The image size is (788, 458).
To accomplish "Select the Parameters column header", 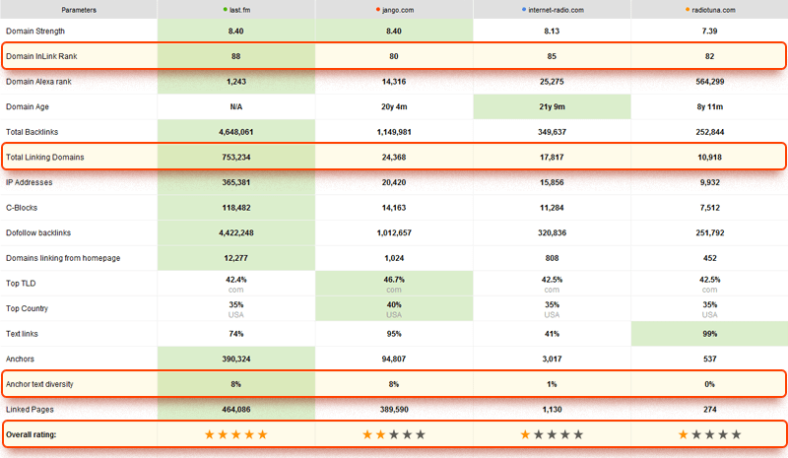I will pyautogui.click(x=79, y=10).
